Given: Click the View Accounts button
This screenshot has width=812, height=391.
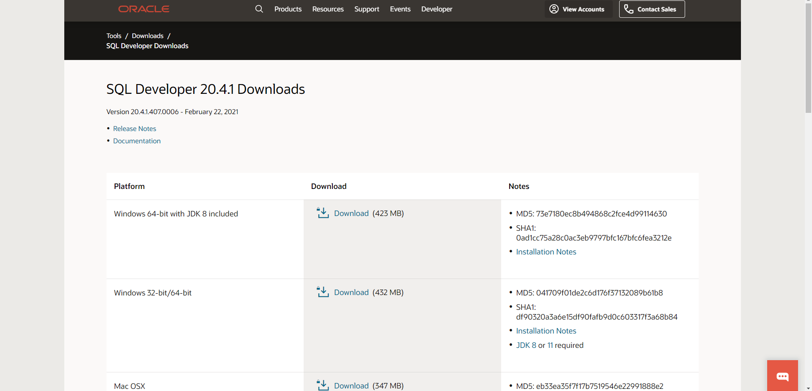Looking at the screenshot, I should coord(578,9).
